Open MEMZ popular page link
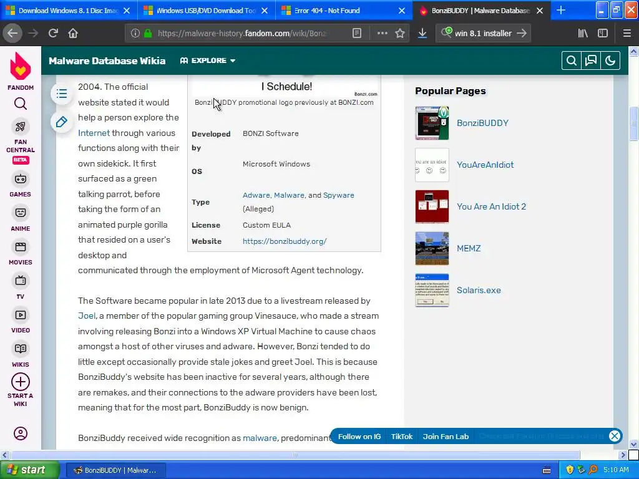Screen dimensions: 639x479 [x=469, y=248]
